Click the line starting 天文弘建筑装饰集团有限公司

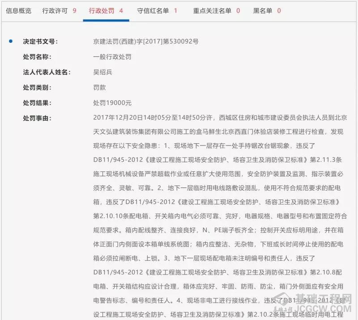[218, 132]
